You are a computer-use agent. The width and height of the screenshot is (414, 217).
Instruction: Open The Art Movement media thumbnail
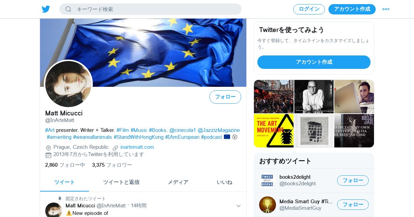(274, 131)
